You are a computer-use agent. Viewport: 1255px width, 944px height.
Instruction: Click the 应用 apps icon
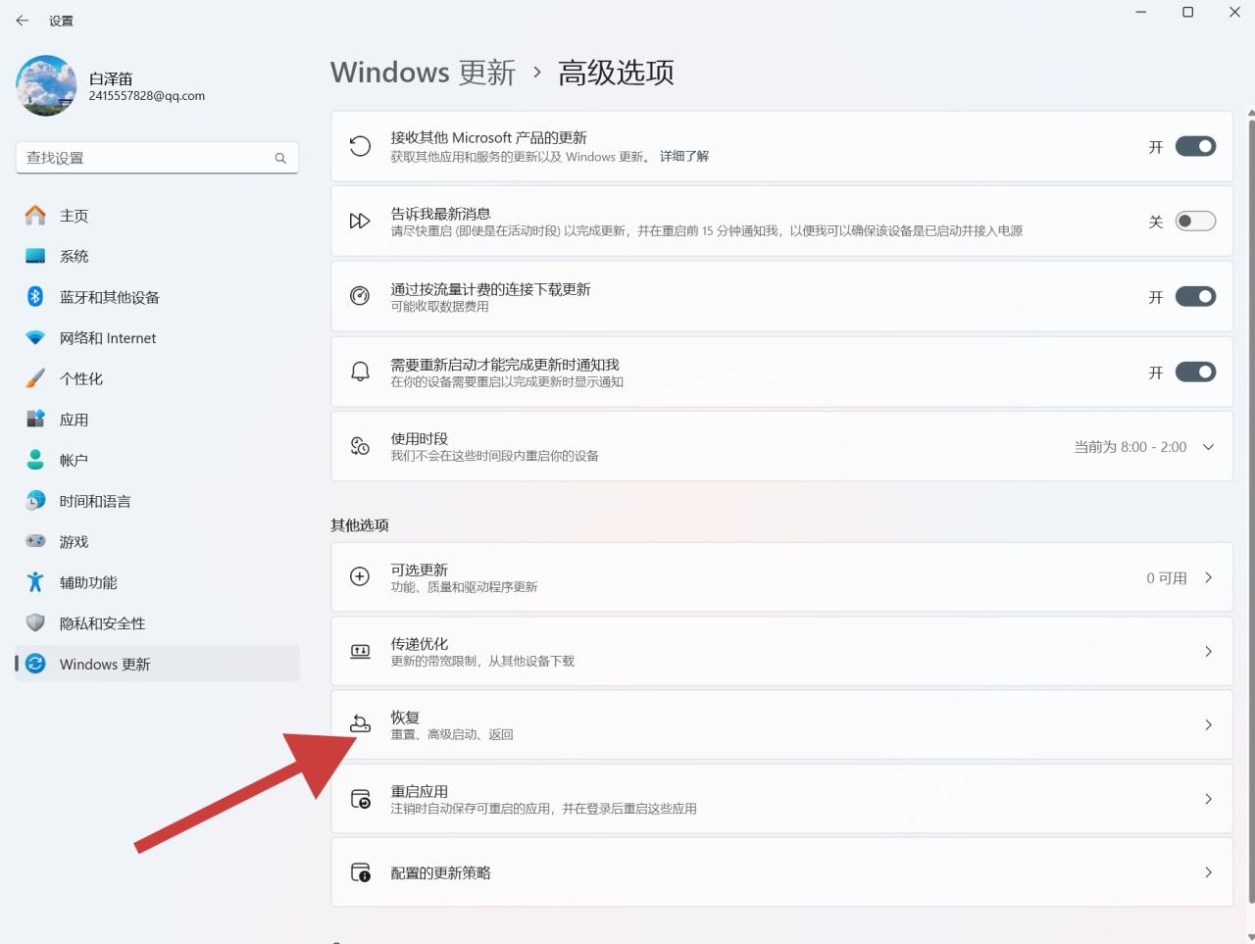pos(35,420)
